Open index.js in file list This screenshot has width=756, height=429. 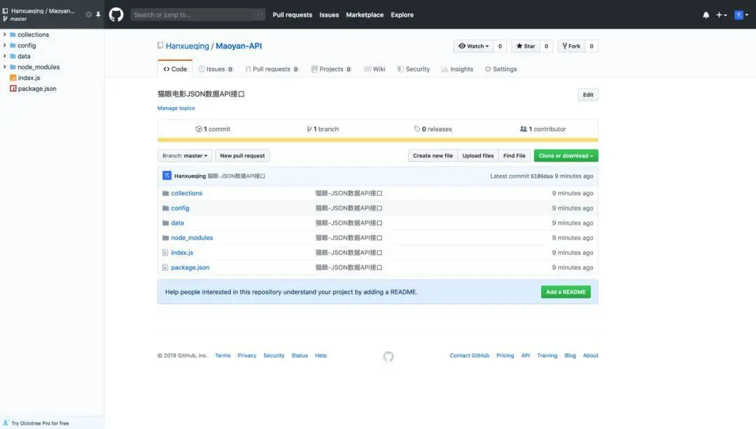(182, 253)
